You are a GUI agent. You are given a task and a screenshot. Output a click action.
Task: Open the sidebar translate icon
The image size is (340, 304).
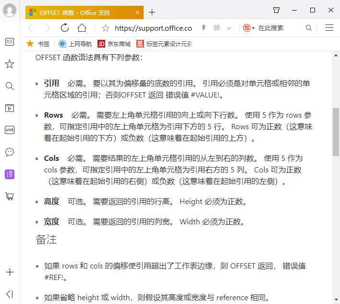(10, 174)
